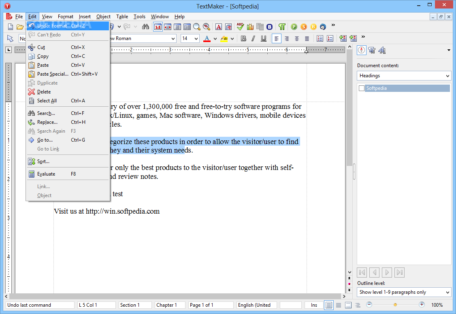Run the ABC spell check
Image resolution: width=456 pixels, height=314 pixels.
tap(240, 27)
